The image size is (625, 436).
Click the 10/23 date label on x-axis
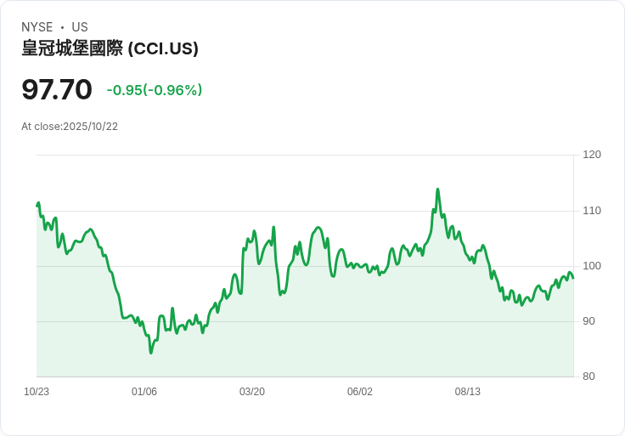[37, 392]
